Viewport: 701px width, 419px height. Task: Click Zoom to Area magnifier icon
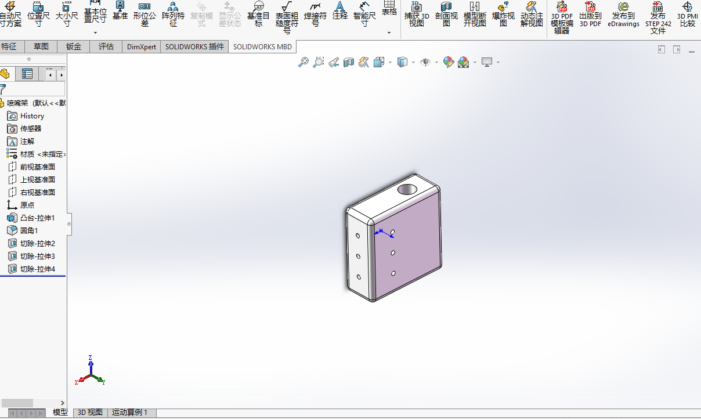(x=319, y=62)
